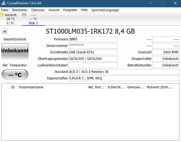Select the C: D: disk tab with Vorsicht status
The image size is (181, 142).
(10, 19)
